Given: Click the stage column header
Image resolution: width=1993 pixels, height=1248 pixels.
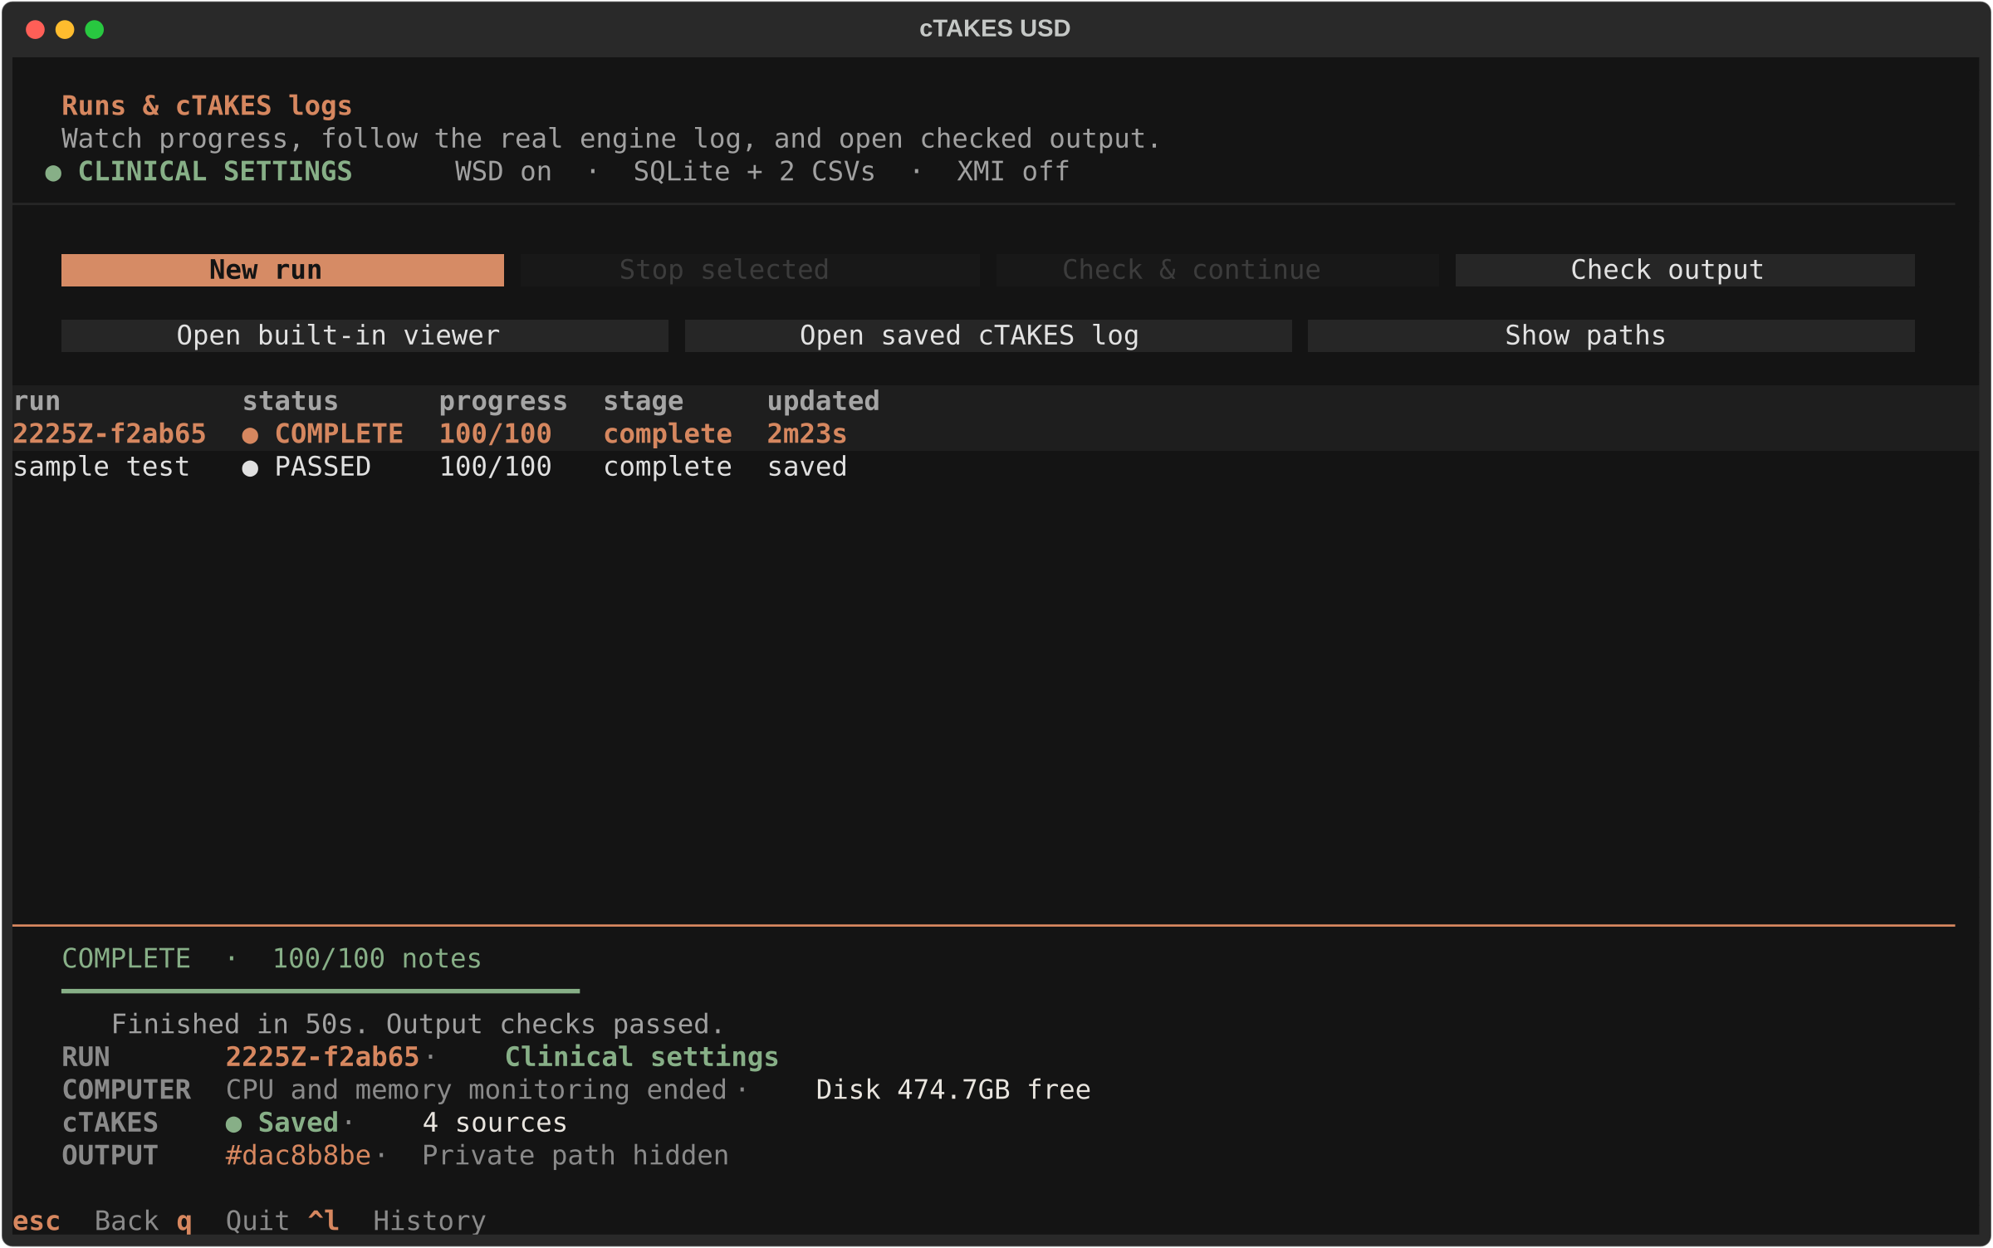Looking at the screenshot, I should click(644, 401).
